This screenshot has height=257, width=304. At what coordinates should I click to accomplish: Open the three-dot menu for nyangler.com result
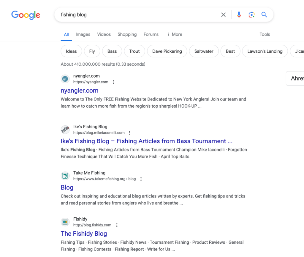click(114, 82)
